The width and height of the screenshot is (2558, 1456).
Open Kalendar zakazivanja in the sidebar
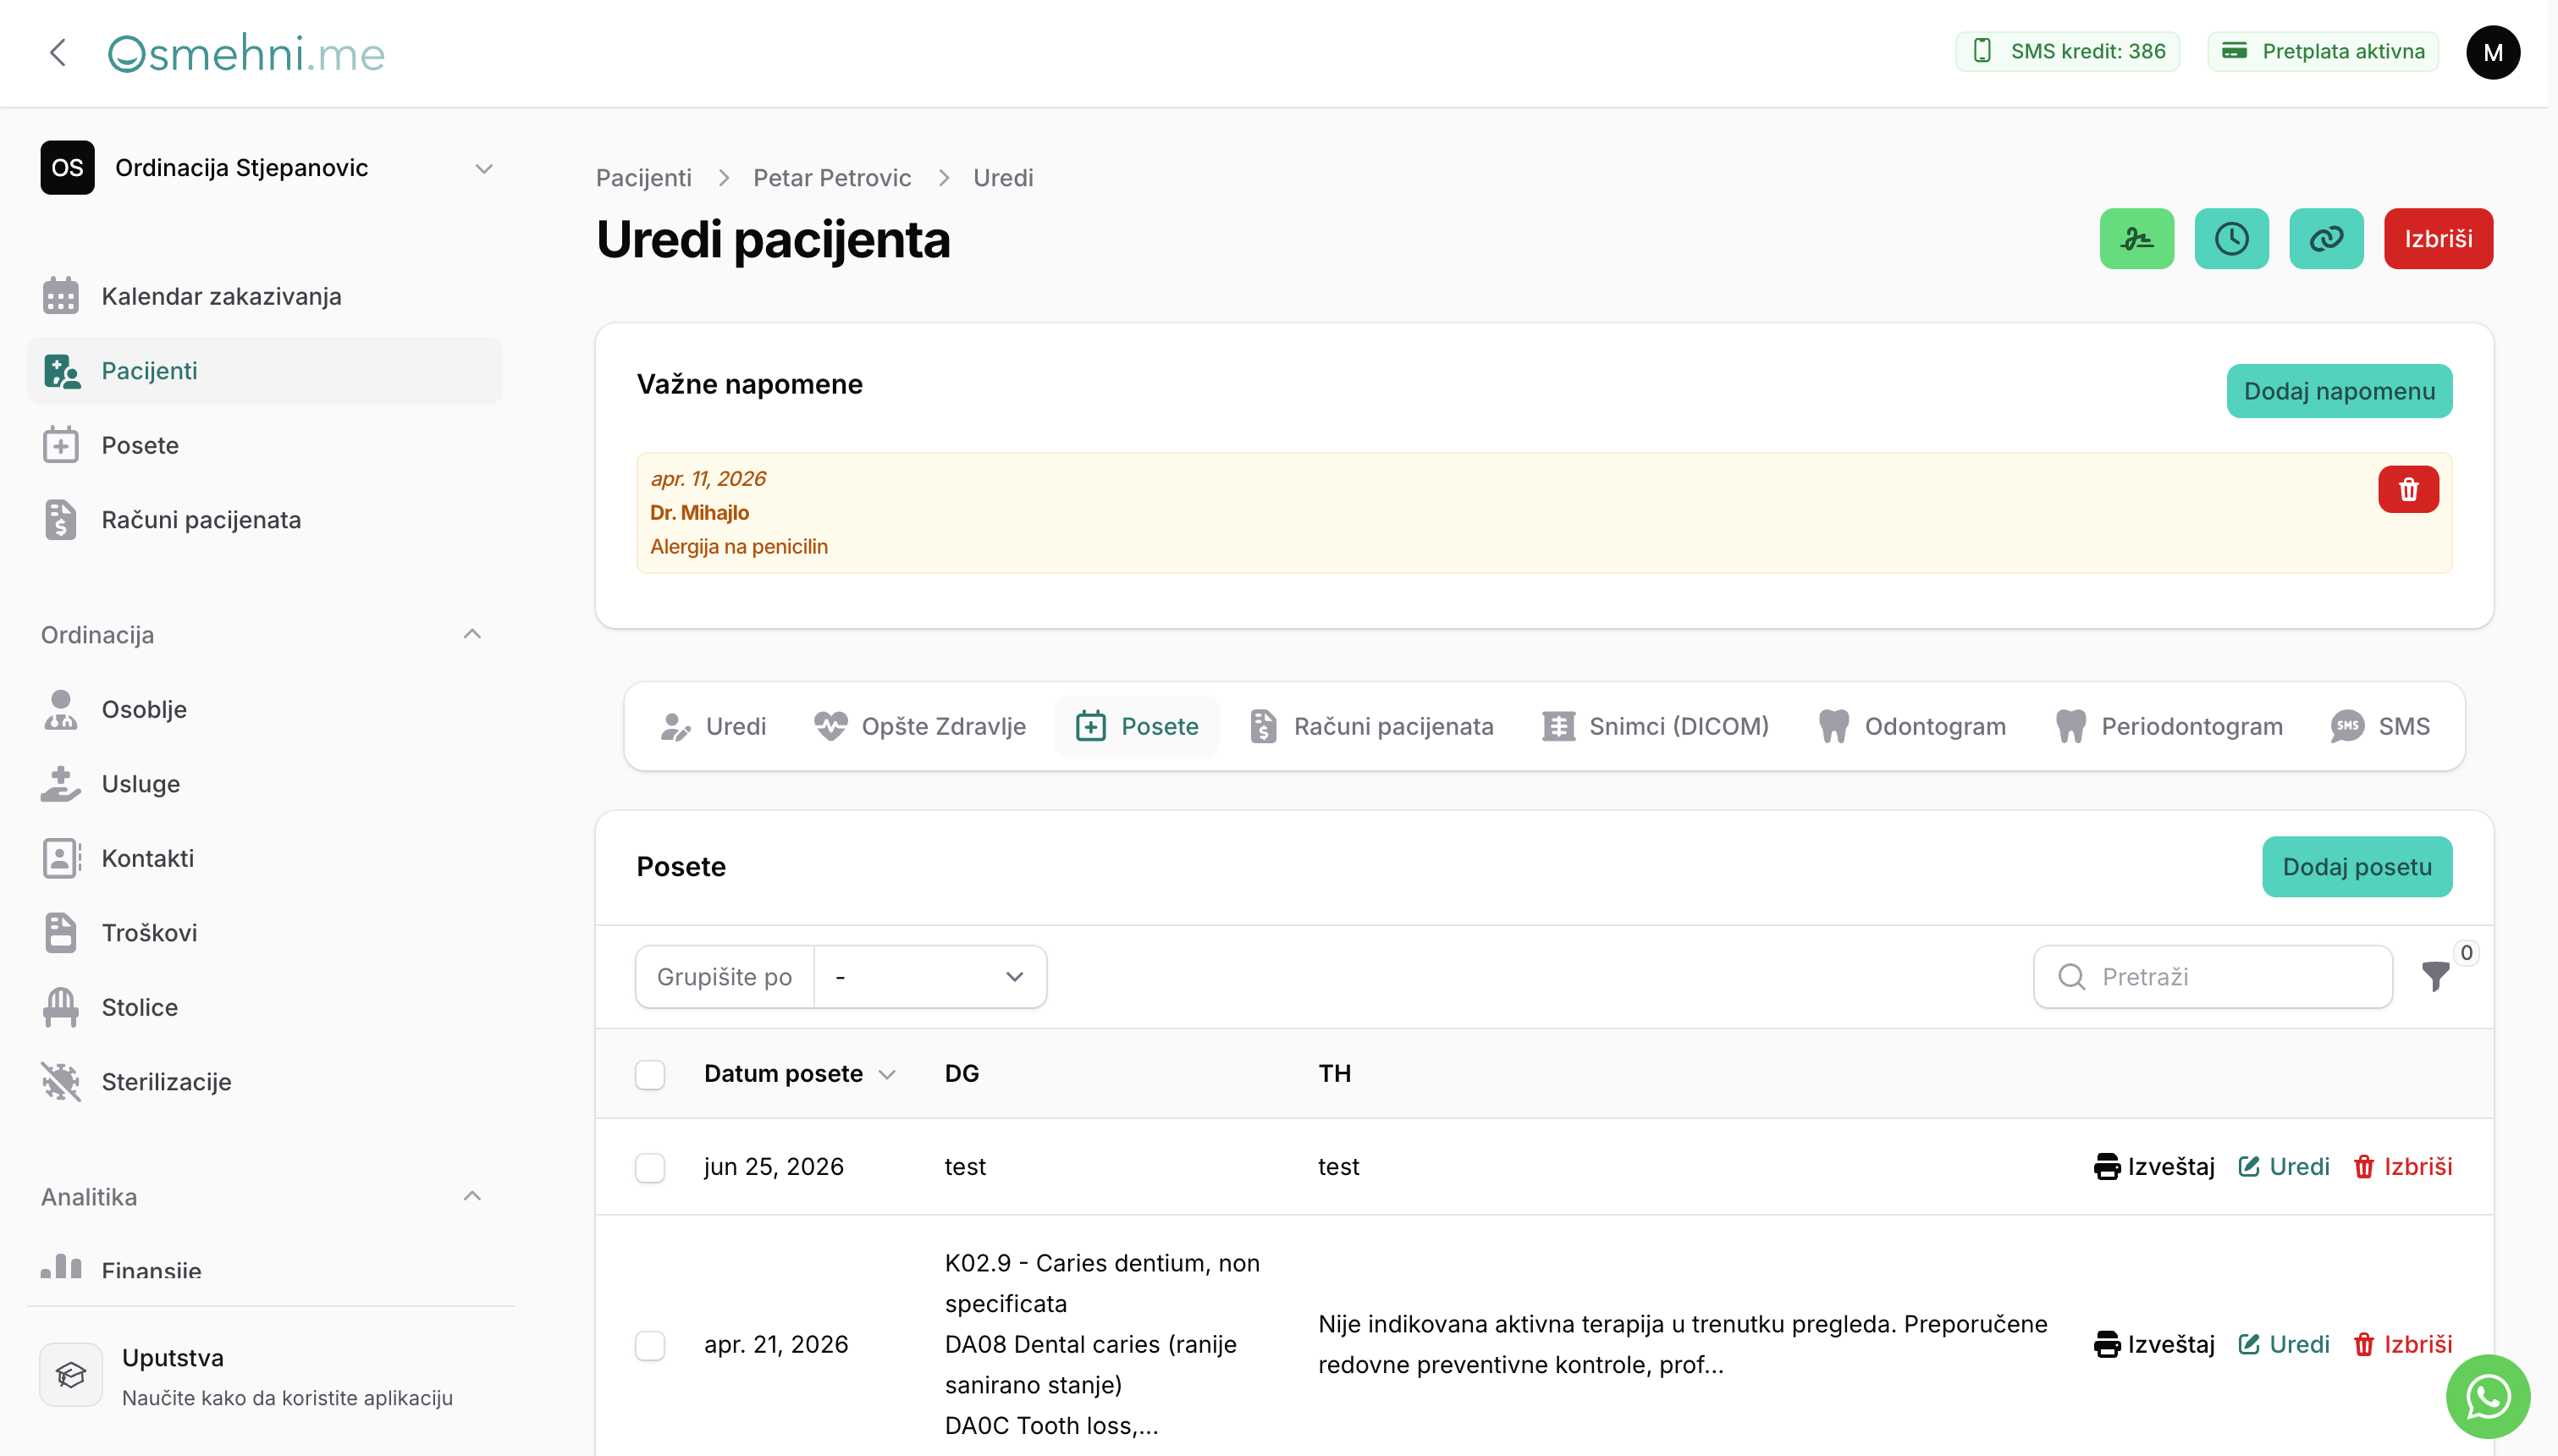tap(264, 296)
